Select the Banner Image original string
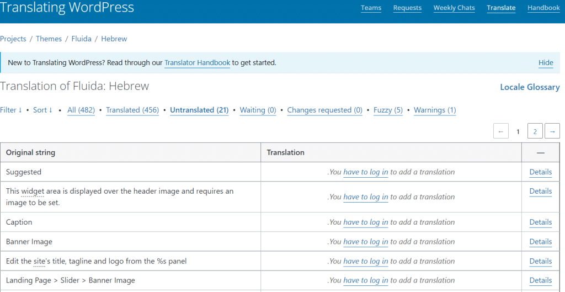This screenshot has width=565, height=292. 29,242
